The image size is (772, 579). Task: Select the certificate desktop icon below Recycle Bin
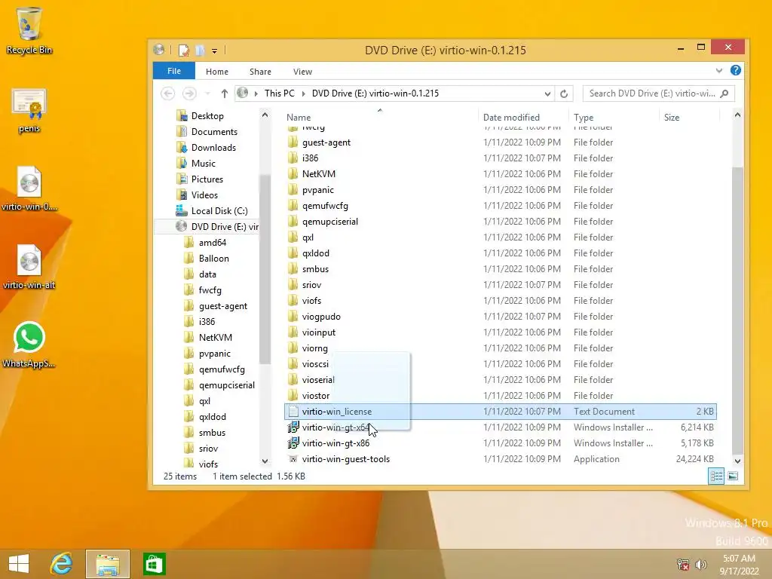(29, 111)
